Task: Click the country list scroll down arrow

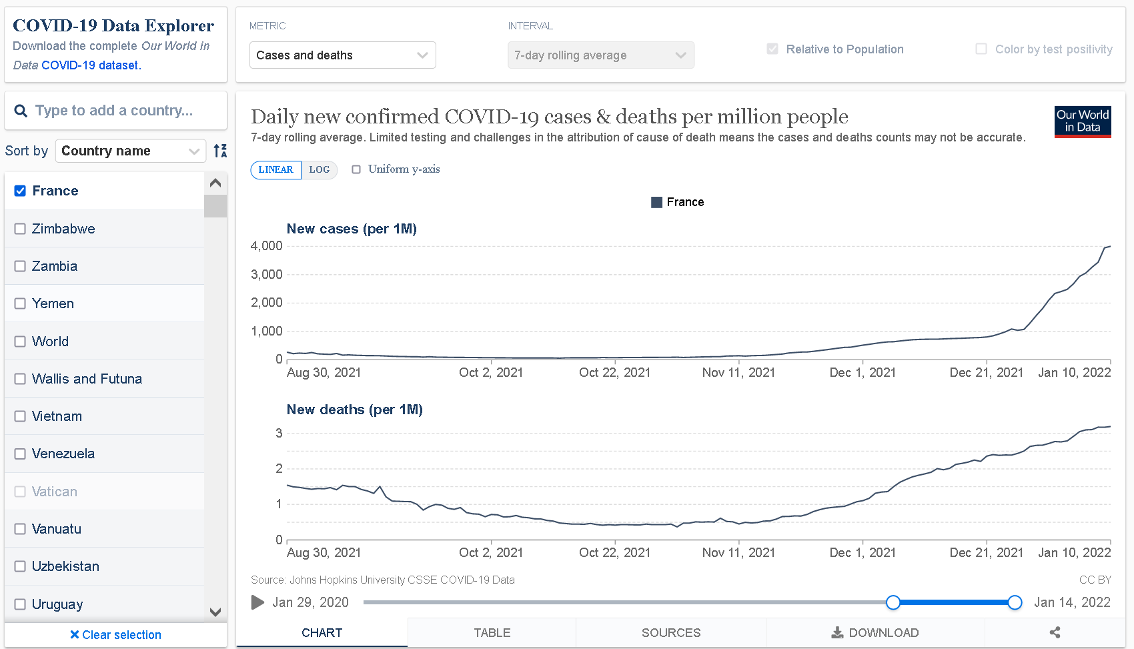Action: click(215, 612)
